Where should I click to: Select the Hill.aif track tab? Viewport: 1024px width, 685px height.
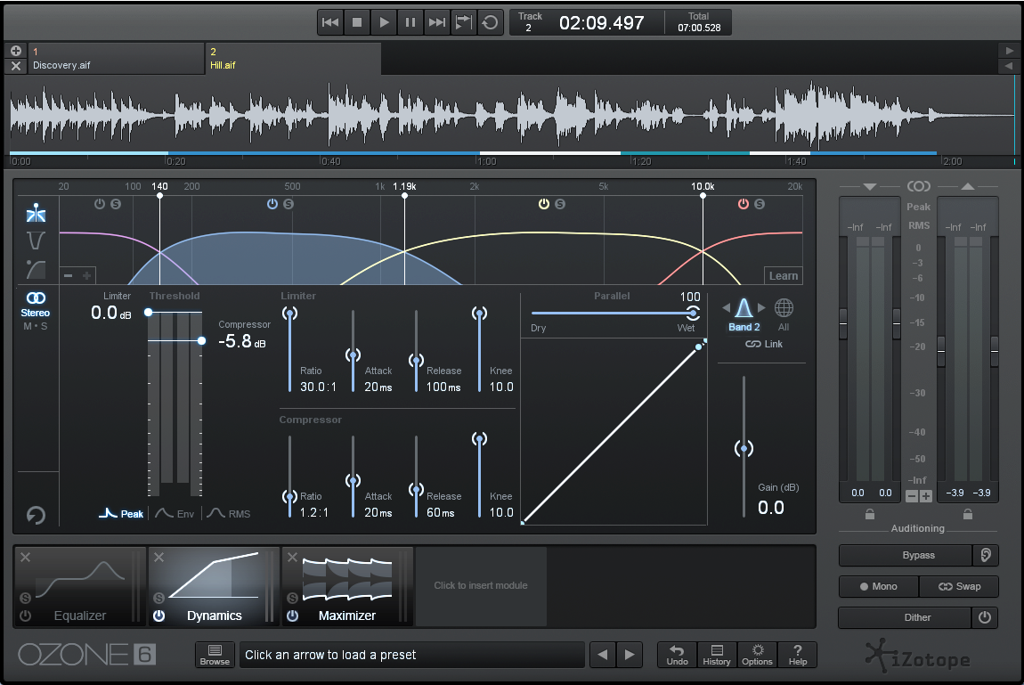[293, 59]
